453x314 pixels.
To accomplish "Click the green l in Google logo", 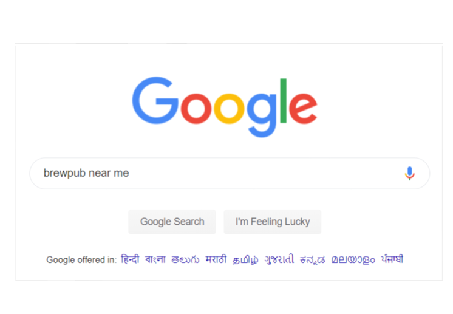I will [x=283, y=101].
